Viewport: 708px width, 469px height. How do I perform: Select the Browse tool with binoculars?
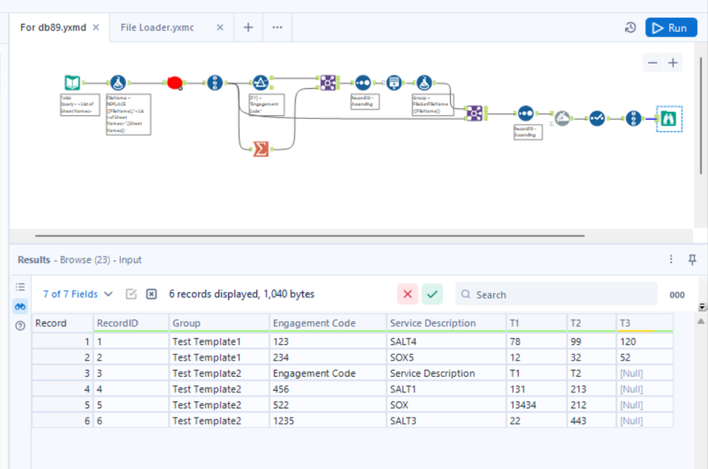point(669,119)
